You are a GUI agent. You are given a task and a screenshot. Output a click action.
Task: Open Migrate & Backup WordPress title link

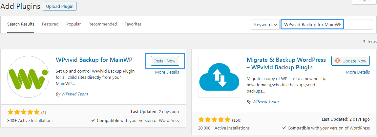[x=286, y=63]
